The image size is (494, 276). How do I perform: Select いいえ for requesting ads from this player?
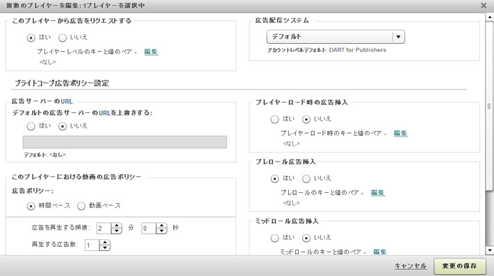point(63,38)
